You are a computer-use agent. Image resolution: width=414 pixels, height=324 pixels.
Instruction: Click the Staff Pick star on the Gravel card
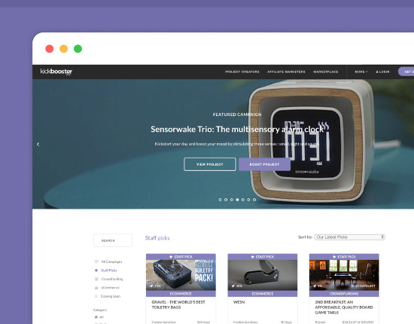click(171, 257)
